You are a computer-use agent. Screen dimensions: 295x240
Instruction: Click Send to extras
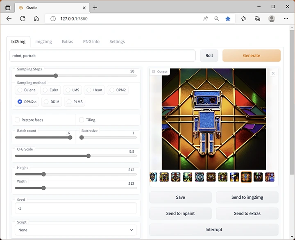[247, 213]
